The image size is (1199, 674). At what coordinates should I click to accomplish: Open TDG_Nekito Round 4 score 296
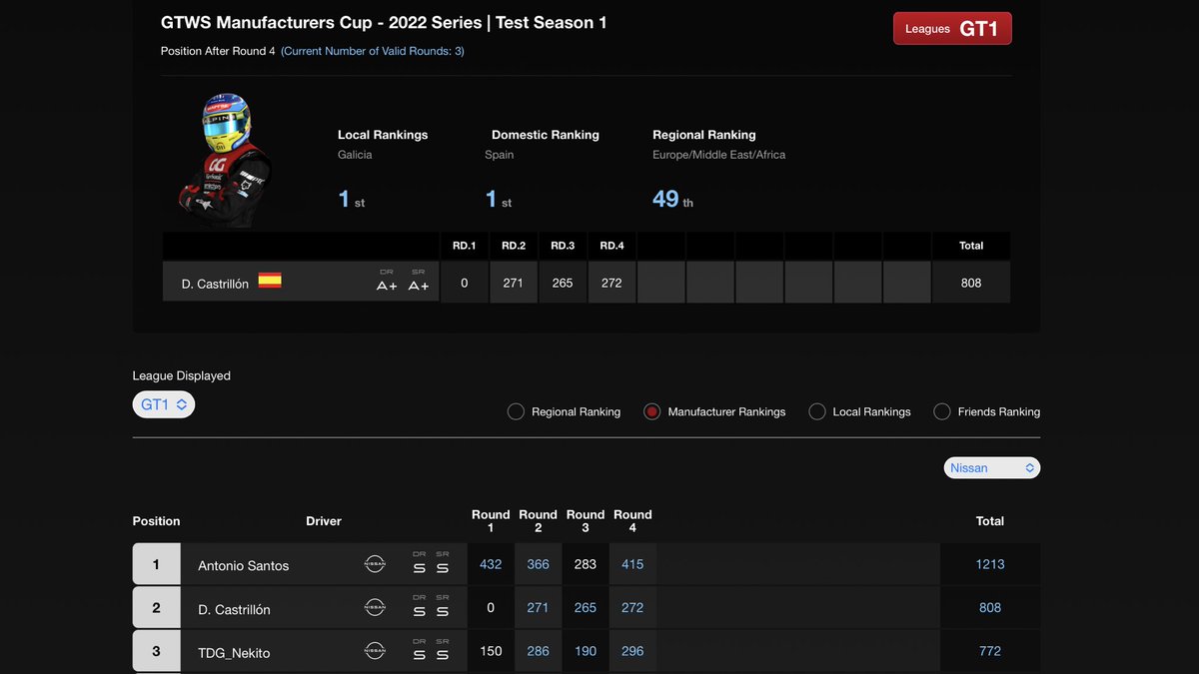click(x=632, y=651)
